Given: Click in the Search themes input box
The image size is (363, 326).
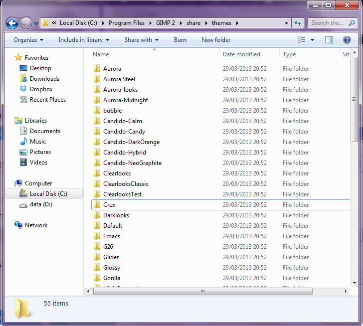Looking at the screenshot, I should [x=327, y=23].
